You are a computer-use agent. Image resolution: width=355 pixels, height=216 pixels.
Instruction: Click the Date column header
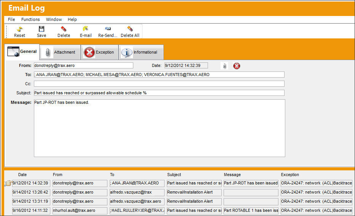[x=22, y=175]
